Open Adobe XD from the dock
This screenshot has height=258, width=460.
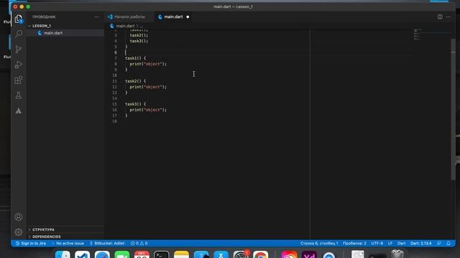point(309,254)
